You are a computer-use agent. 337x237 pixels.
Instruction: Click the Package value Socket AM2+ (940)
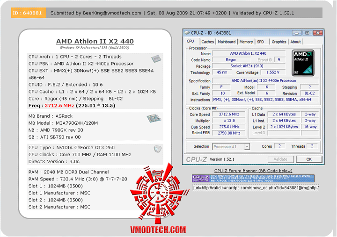tap(249, 66)
